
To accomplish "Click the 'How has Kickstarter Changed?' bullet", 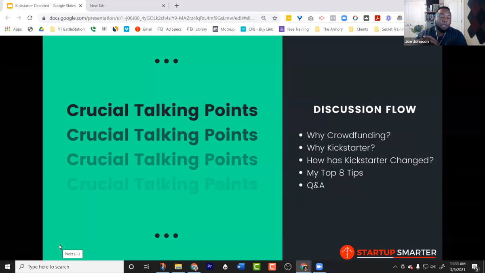I will (x=370, y=160).
